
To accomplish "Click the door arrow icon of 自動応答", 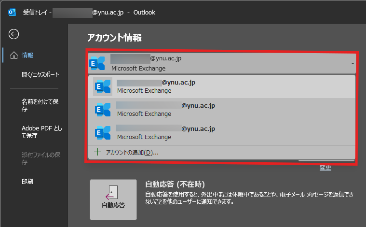I will [x=111, y=193].
